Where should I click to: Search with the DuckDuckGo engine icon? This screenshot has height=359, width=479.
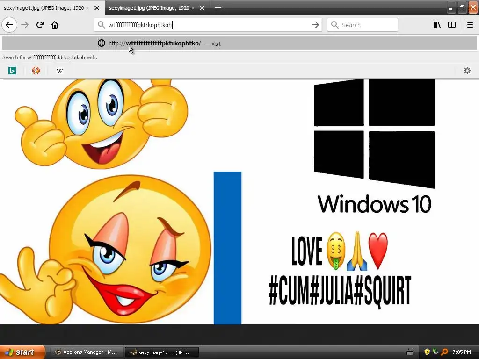pos(36,71)
